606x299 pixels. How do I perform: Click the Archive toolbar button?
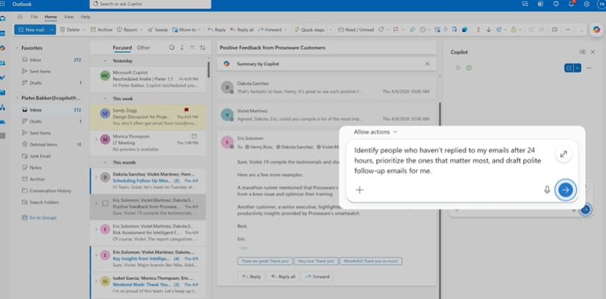[102, 30]
